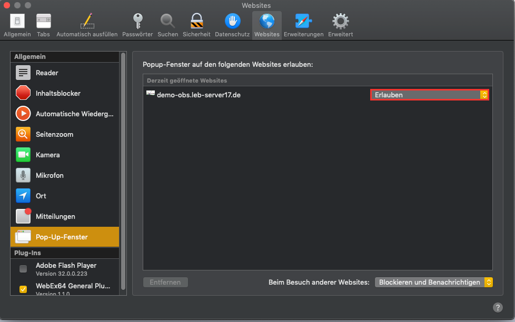Switch to the Tabs preferences tab
The width and height of the screenshot is (515, 322).
point(44,22)
